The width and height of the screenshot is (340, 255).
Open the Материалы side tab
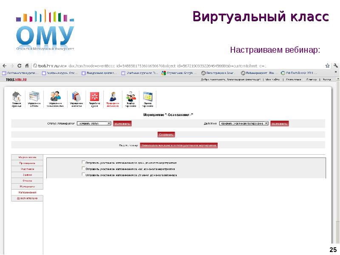[27, 186]
